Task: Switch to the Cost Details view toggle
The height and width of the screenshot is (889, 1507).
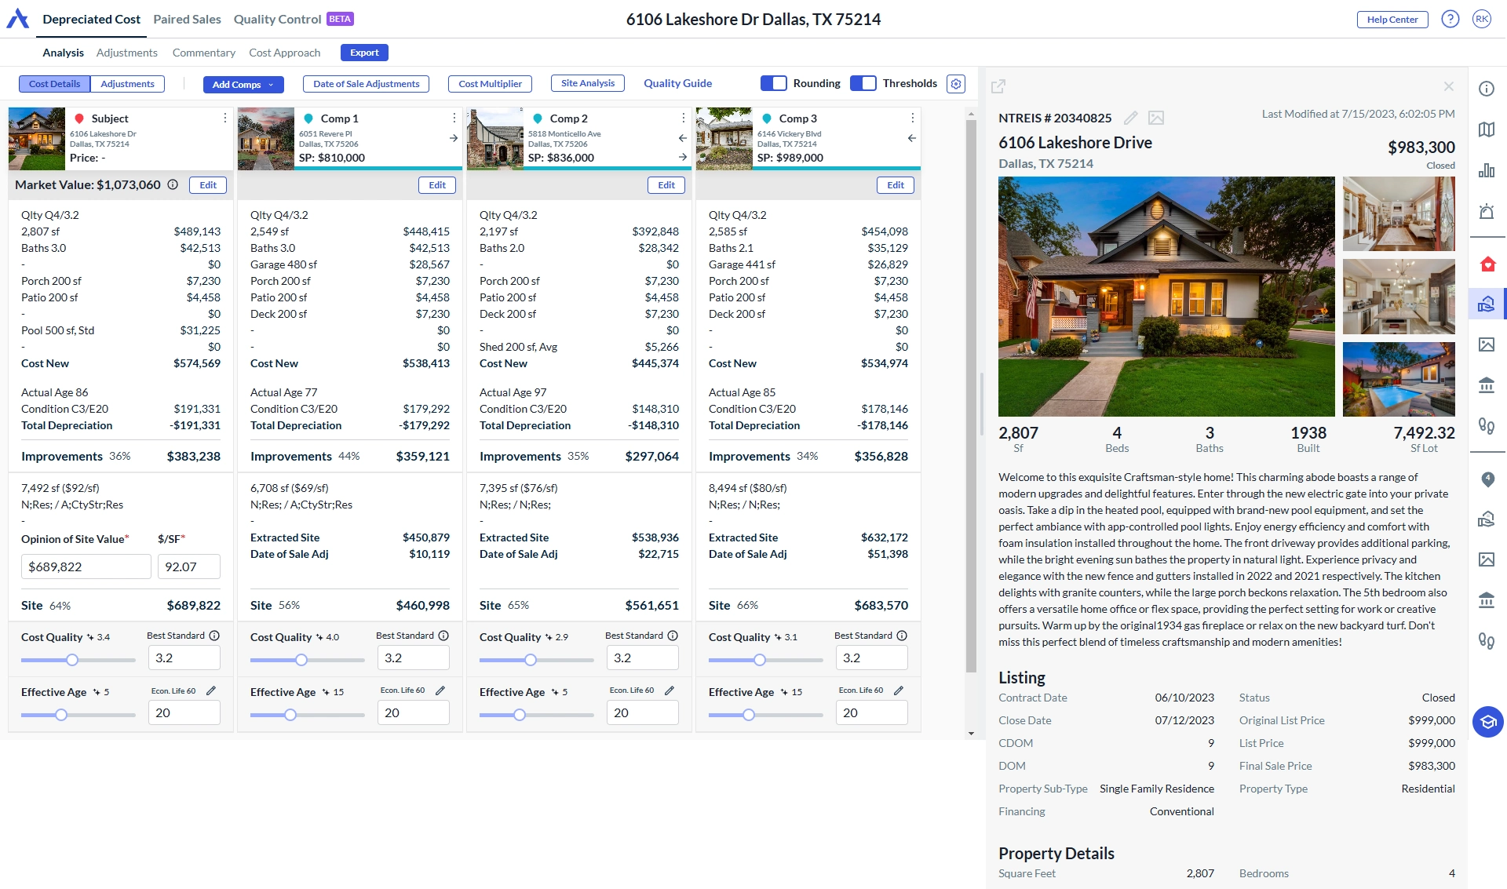Action: tap(54, 84)
